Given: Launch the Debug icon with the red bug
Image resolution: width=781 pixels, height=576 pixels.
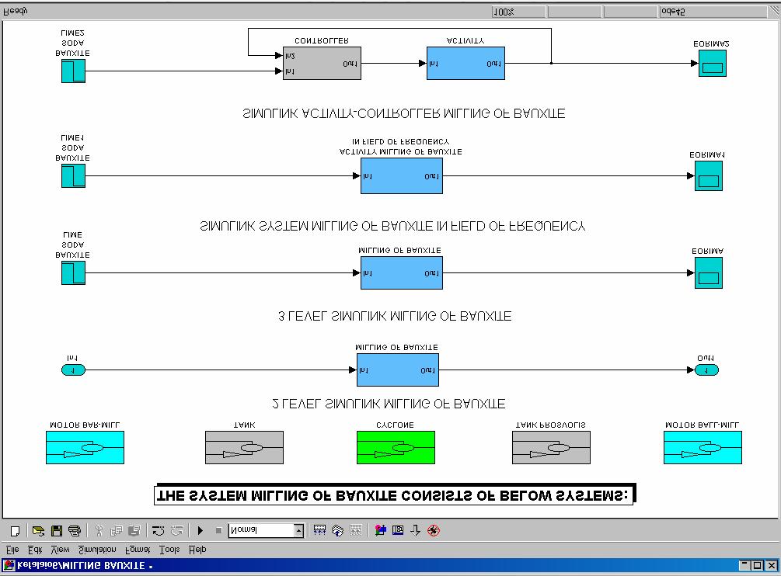Looking at the screenshot, I should point(434,531).
